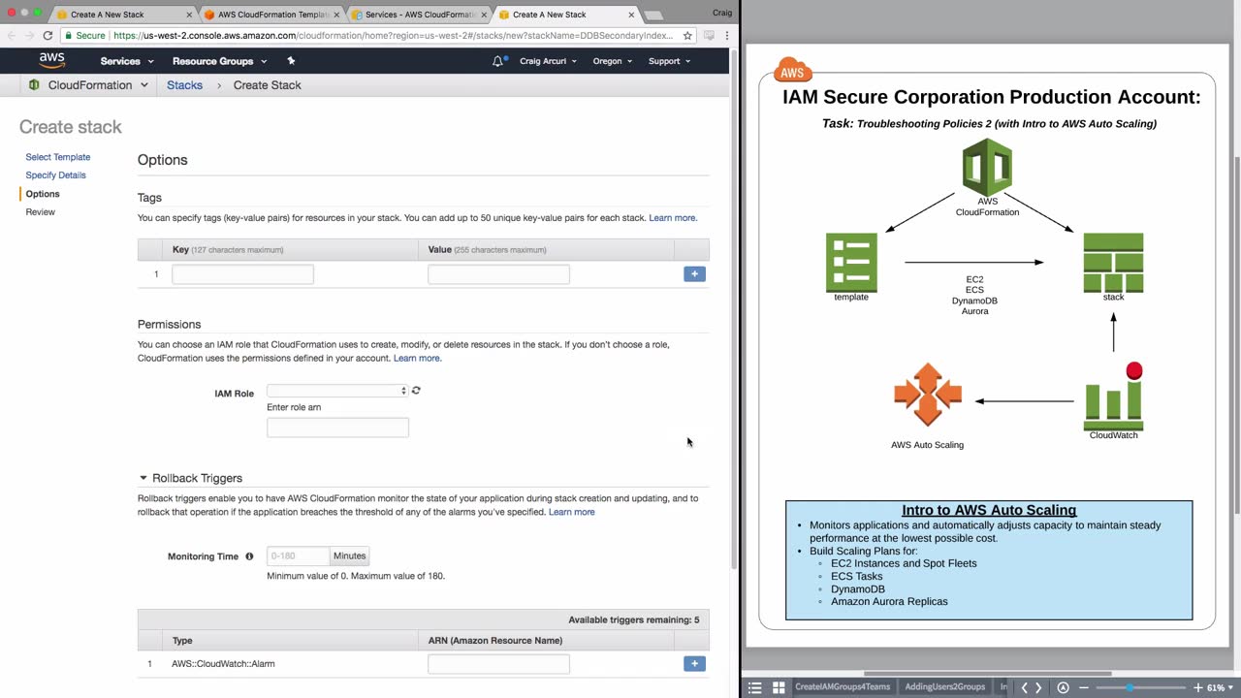This screenshot has width=1241, height=698.
Task: Open the pin shortcuts icon in AWS navbar
Action: 291,61
